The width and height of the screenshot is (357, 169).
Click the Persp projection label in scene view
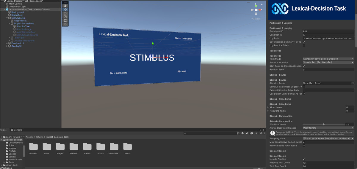coord(256,19)
